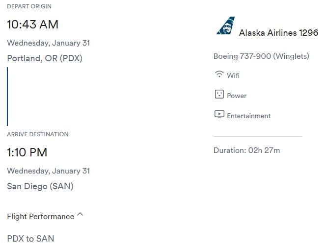This screenshot has width=326, height=248.
Task: Click the PDX to SAN route label
Action: click(30, 239)
